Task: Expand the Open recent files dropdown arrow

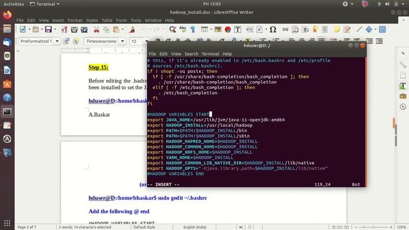Action: [42, 29]
